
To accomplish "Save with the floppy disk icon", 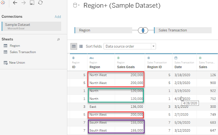I will (32, 3).
